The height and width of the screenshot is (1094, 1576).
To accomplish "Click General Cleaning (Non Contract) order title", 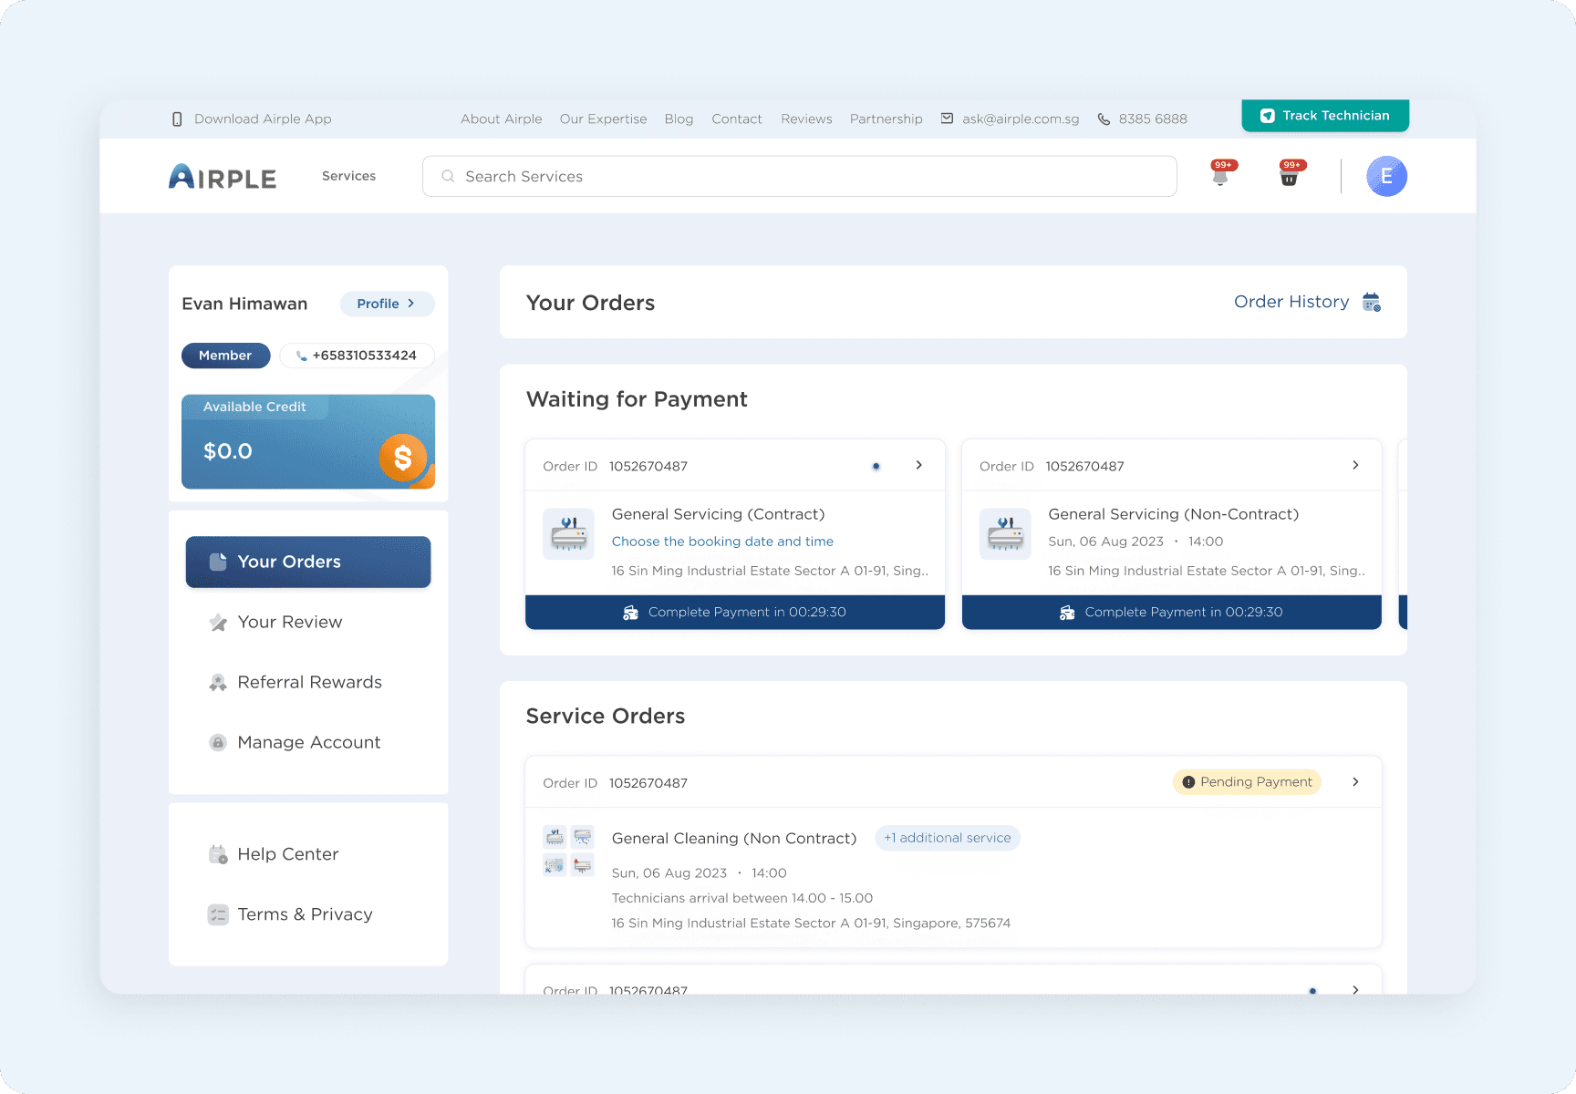I will pos(734,839).
